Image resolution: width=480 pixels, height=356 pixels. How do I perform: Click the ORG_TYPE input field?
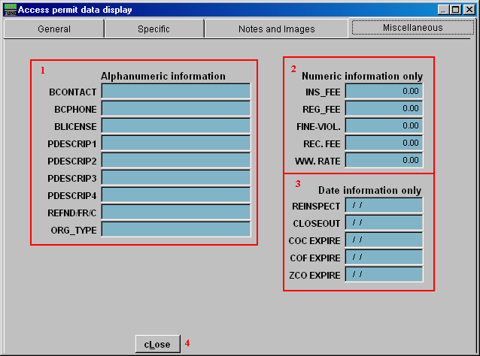pyautogui.click(x=176, y=229)
